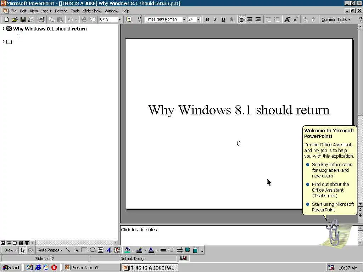Select the Oval drawing tool

pyautogui.click(x=93, y=250)
